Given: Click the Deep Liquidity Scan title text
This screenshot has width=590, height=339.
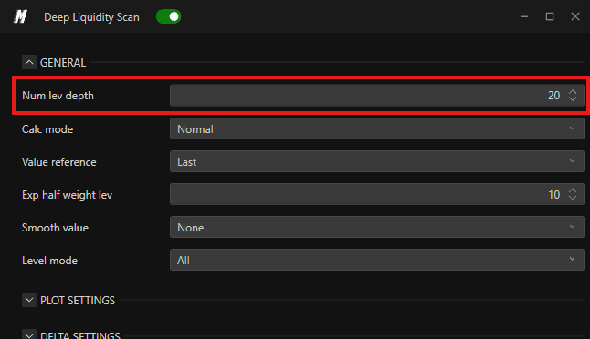Looking at the screenshot, I should point(91,17).
